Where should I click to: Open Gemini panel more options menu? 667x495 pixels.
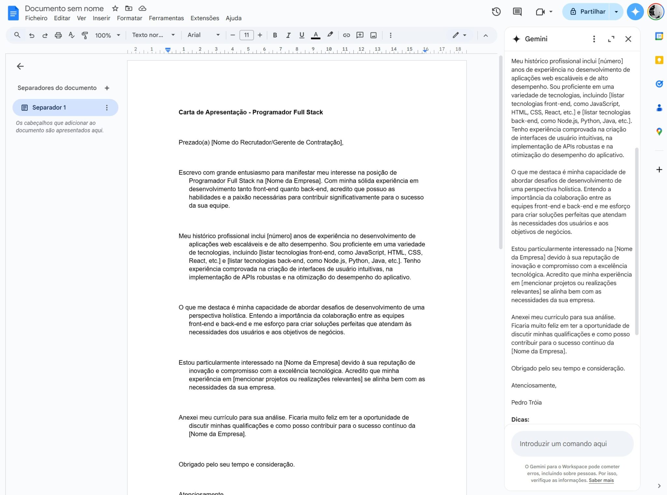tap(594, 39)
